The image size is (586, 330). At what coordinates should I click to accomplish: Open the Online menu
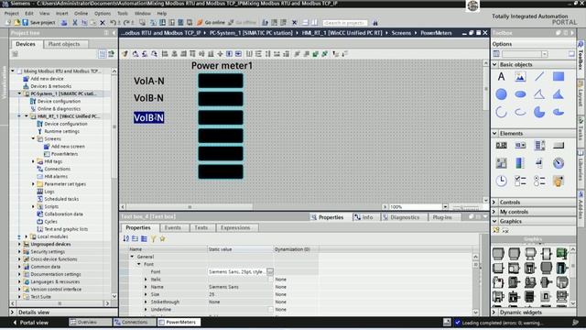coord(81,13)
